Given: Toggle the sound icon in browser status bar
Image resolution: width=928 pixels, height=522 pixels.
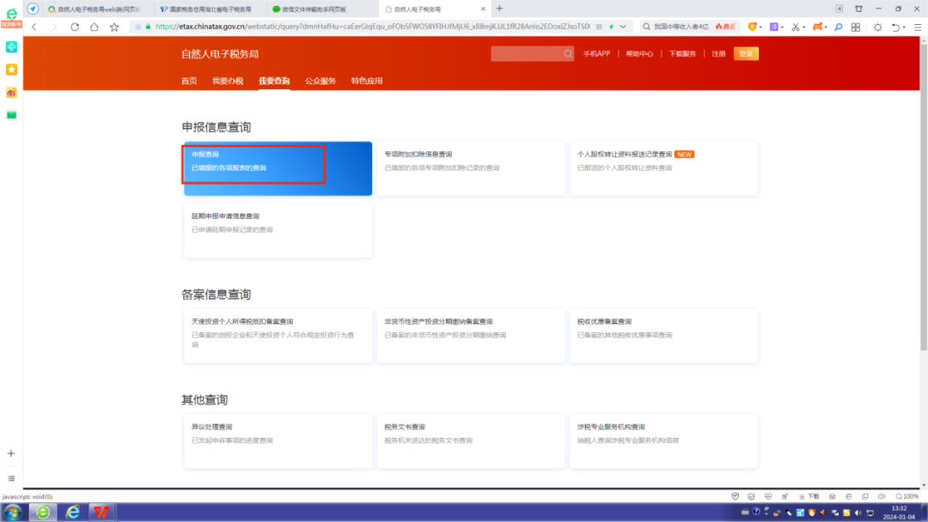Looking at the screenshot, I should [x=882, y=496].
